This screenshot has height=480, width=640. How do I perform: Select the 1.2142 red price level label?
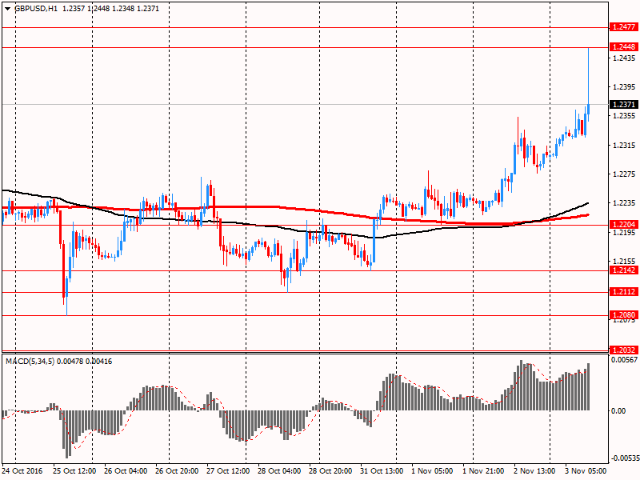pos(624,270)
